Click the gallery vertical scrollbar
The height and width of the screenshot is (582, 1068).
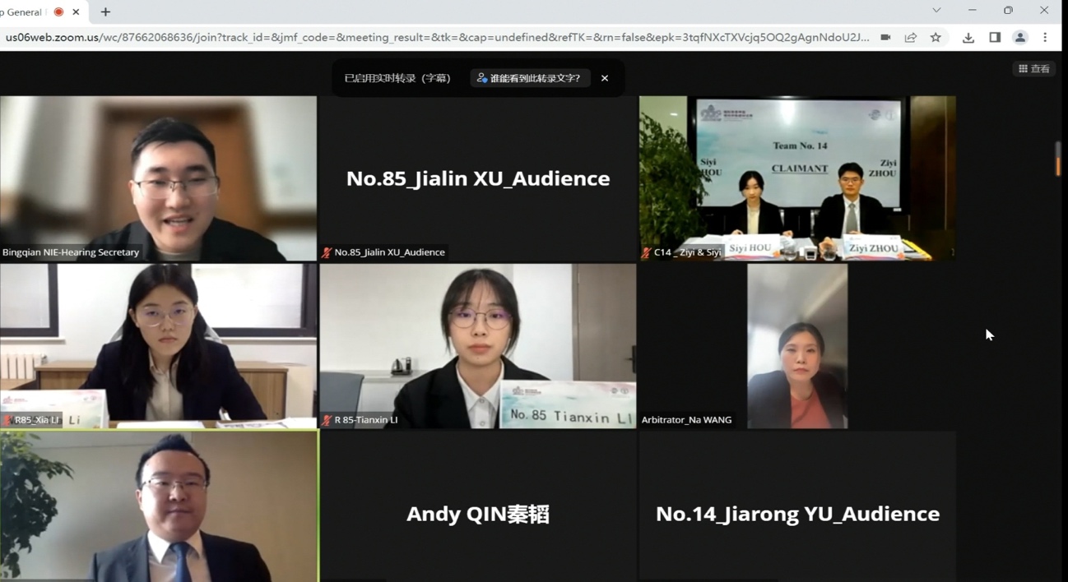(x=1058, y=159)
